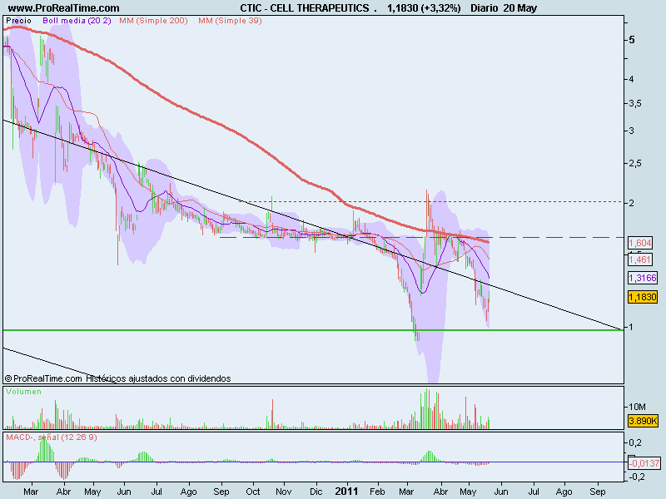The height and width of the screenshot is (499, 666).
Task: Click the CTIC - CELL THERAPEUTICS title
Action: point(305,8)
